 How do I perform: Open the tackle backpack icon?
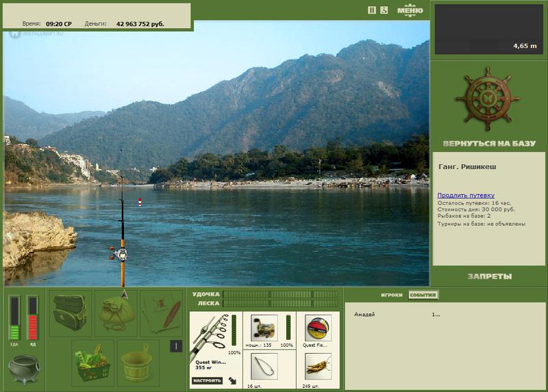(70, 313)
